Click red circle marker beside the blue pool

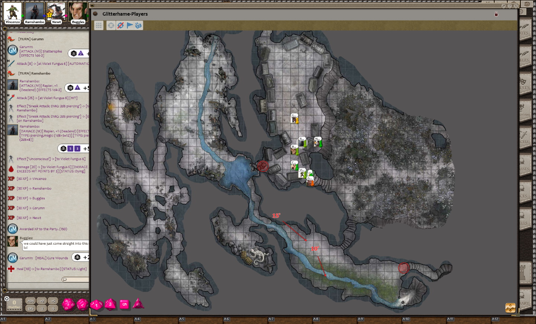(x=263, y=166)
